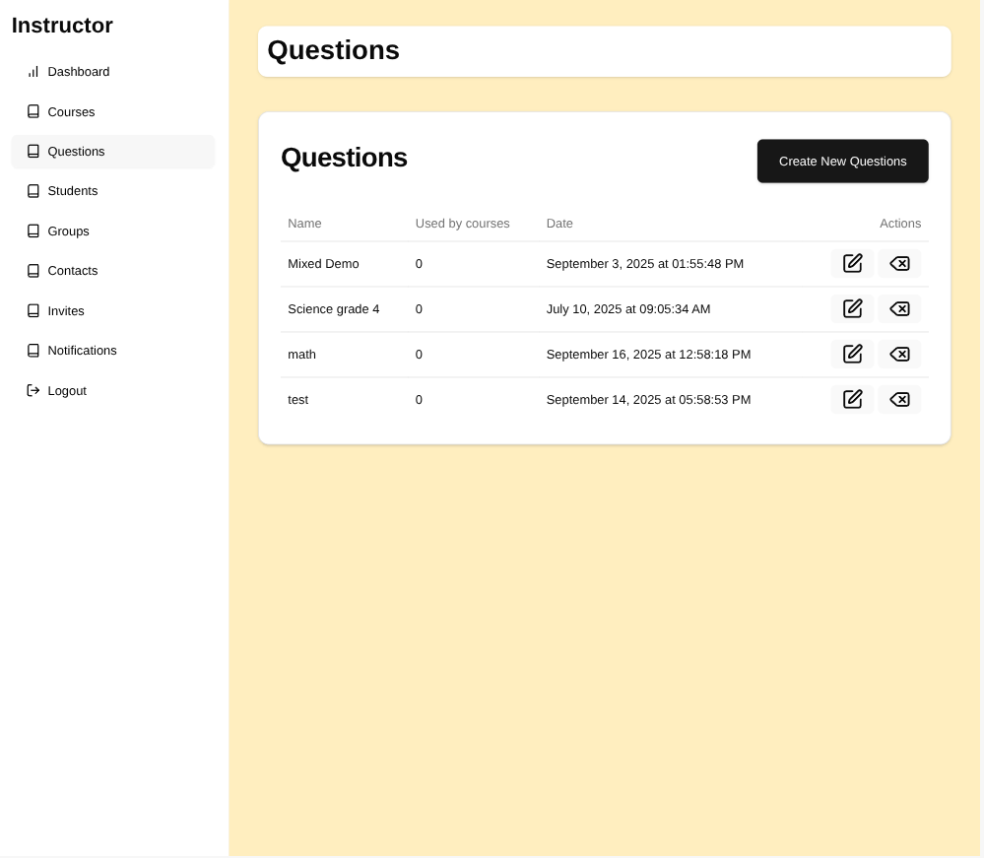Click the course count in Science grade 4 row

(x=421, y=309)
